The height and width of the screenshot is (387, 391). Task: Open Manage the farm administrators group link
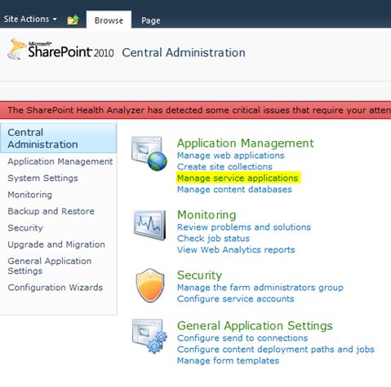tap(260, 288)
